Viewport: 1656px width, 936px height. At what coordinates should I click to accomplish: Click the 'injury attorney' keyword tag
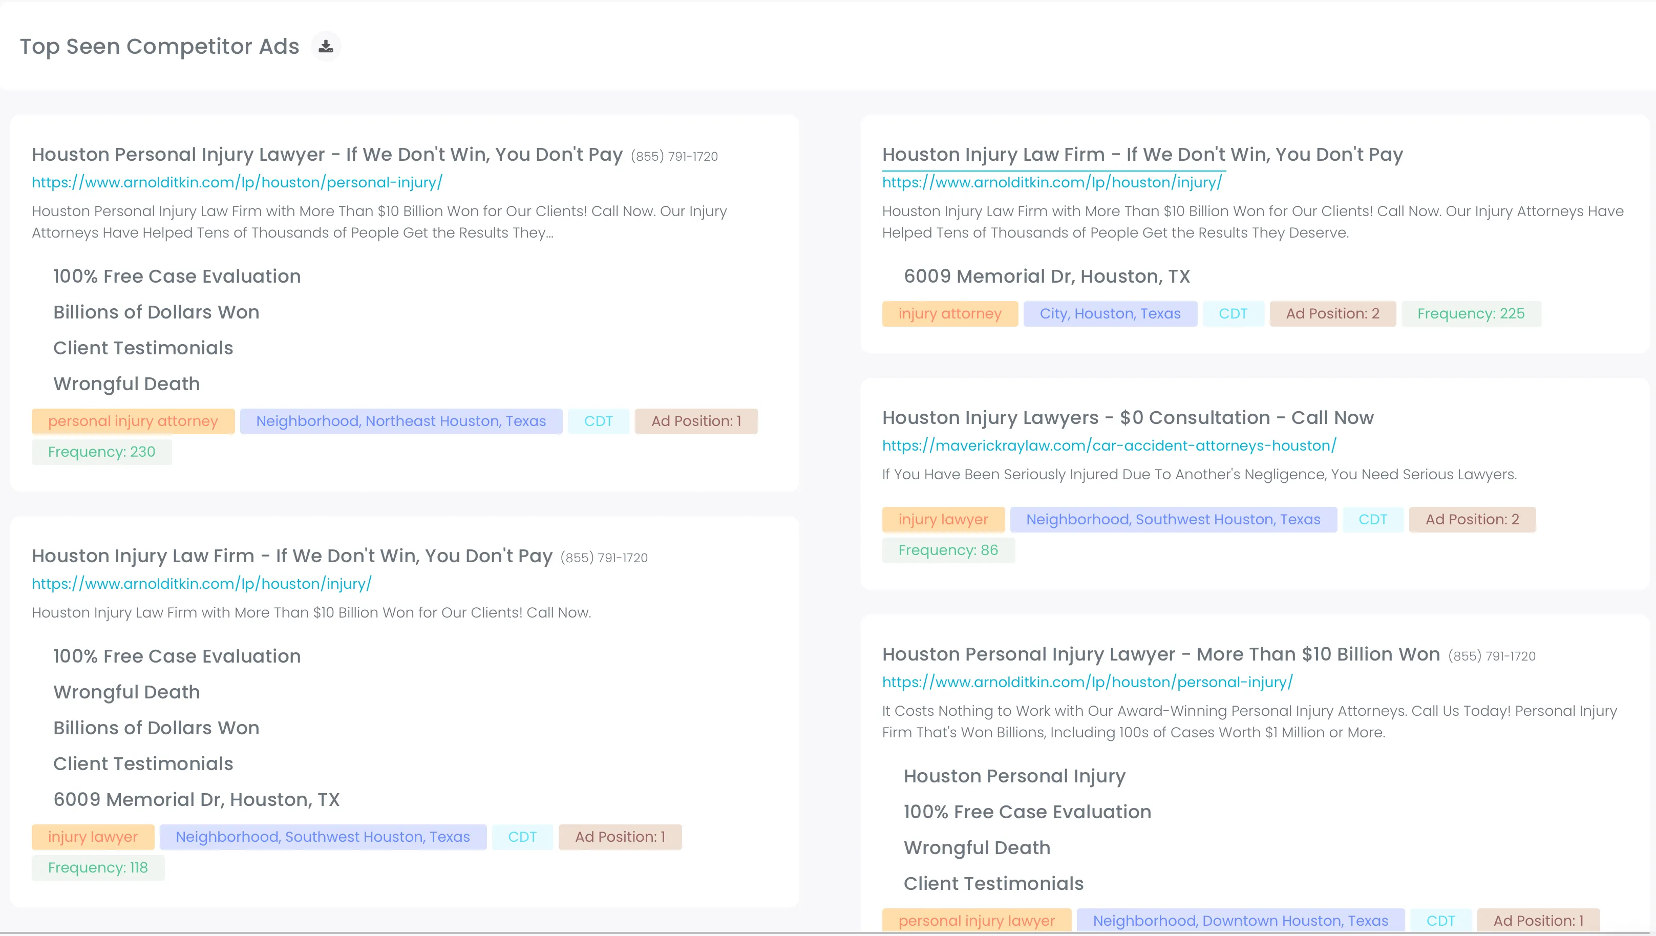[949, 314]
